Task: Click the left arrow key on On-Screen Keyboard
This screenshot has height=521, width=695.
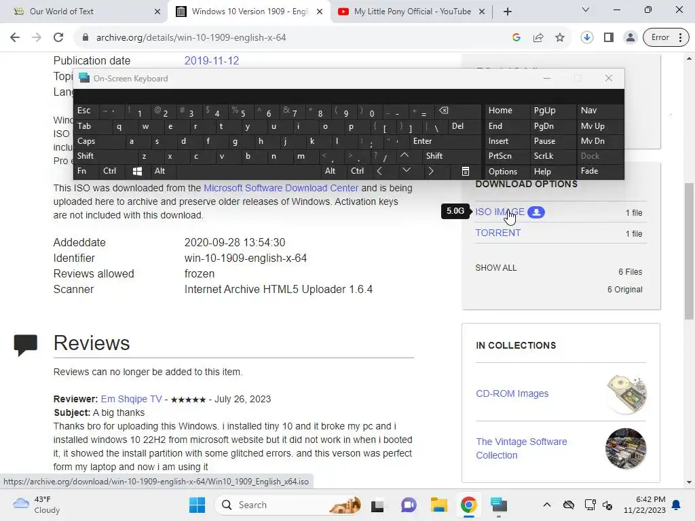Action: tap(379, 171)
